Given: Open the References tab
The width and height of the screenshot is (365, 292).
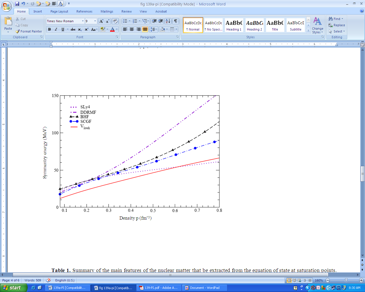Looking at the screenshot, I should pyautogui.click(x=84, y=11).
